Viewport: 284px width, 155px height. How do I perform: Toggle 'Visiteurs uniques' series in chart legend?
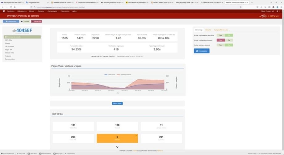(x=124, y=74)
